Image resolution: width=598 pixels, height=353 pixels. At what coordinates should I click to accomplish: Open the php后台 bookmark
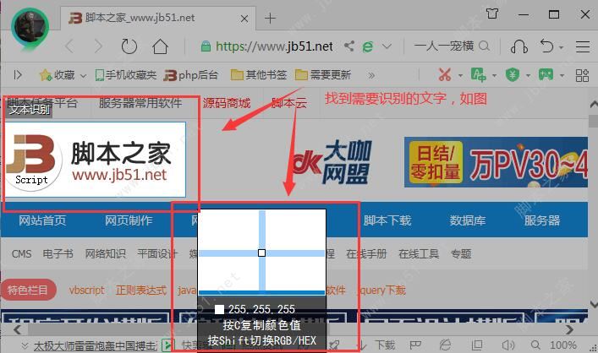[190, 74]
